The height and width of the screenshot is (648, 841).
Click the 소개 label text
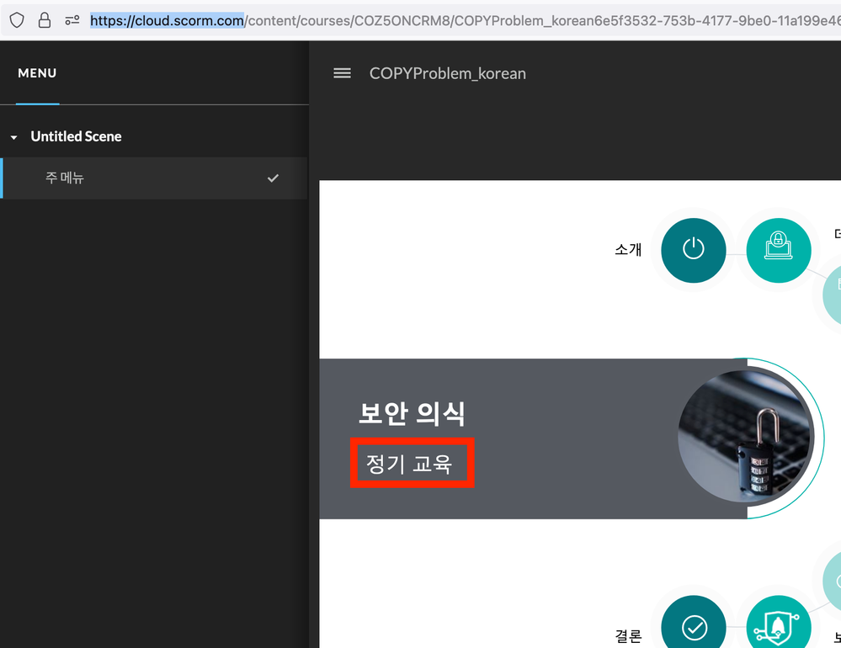tap(628, 249)
